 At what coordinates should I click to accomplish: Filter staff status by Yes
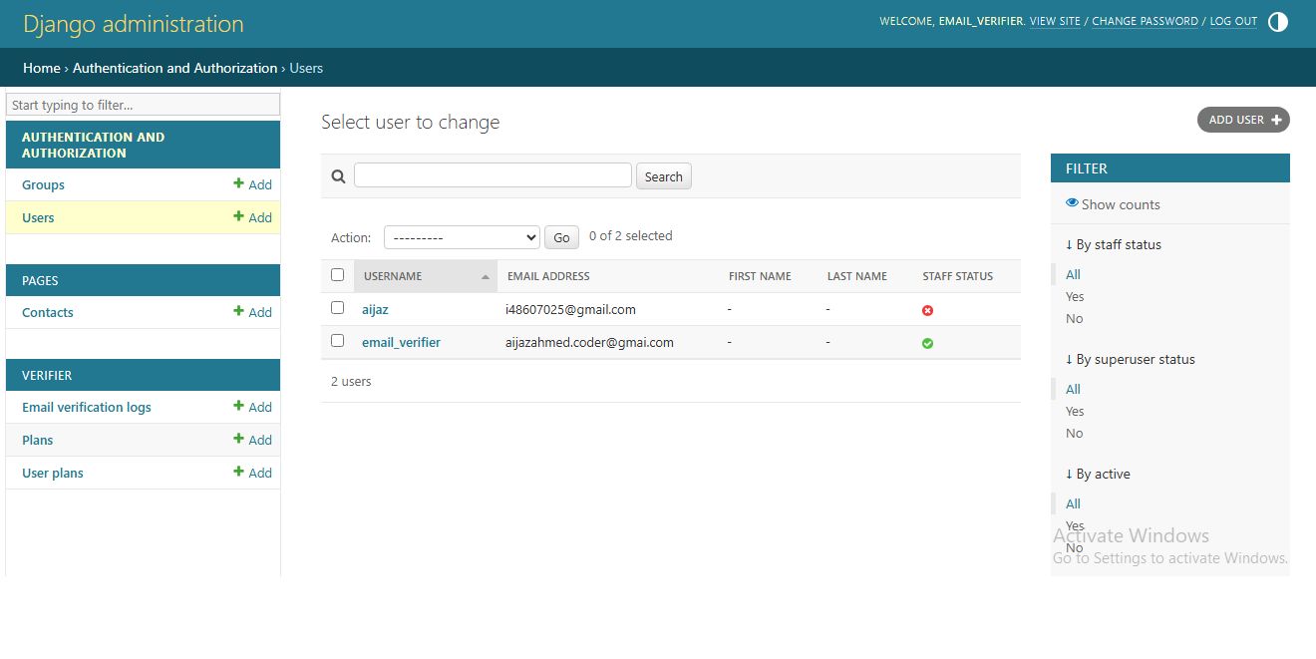tap(1075, 296)
